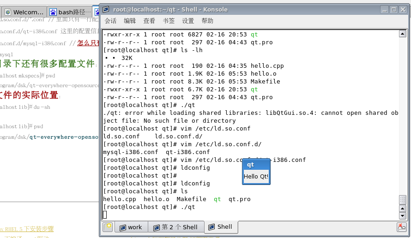Image resolution: width=411 pixels, height=238 pixels.
Task: Click the RHEL 5 下安装步骤 link in browser
Action: coord(29,229)
